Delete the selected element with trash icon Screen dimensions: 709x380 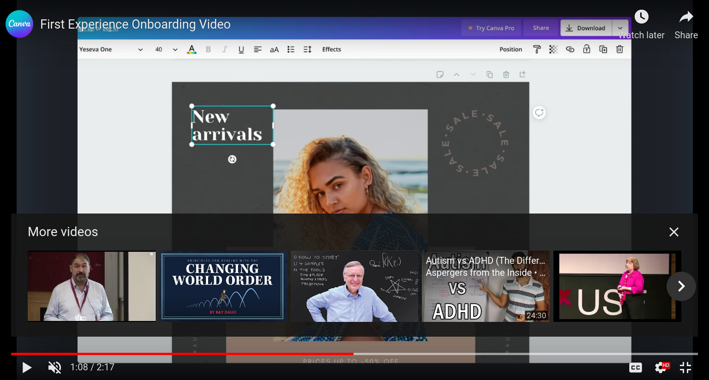(x=620, y=49)
